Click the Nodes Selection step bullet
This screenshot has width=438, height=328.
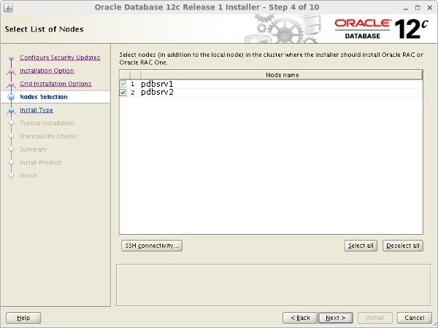tap(11, 97)
